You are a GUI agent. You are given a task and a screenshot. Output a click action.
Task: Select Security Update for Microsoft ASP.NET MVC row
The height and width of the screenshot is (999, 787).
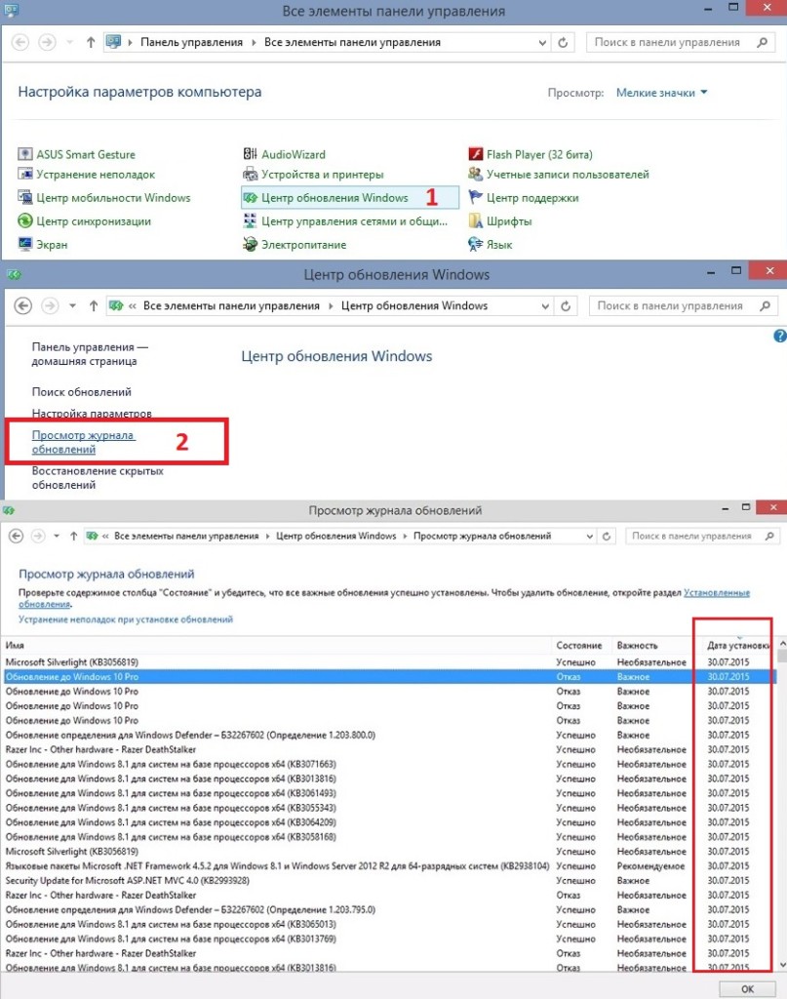(390, 881)
